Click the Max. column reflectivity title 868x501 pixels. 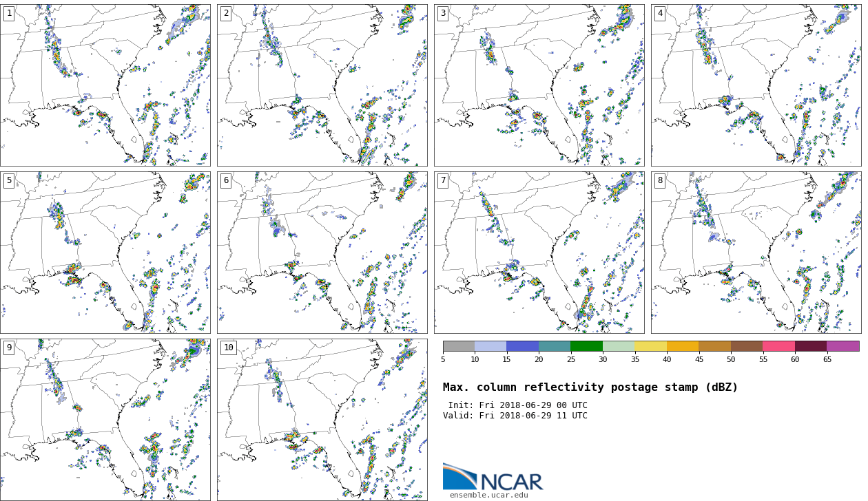click(x=590, y=387)
